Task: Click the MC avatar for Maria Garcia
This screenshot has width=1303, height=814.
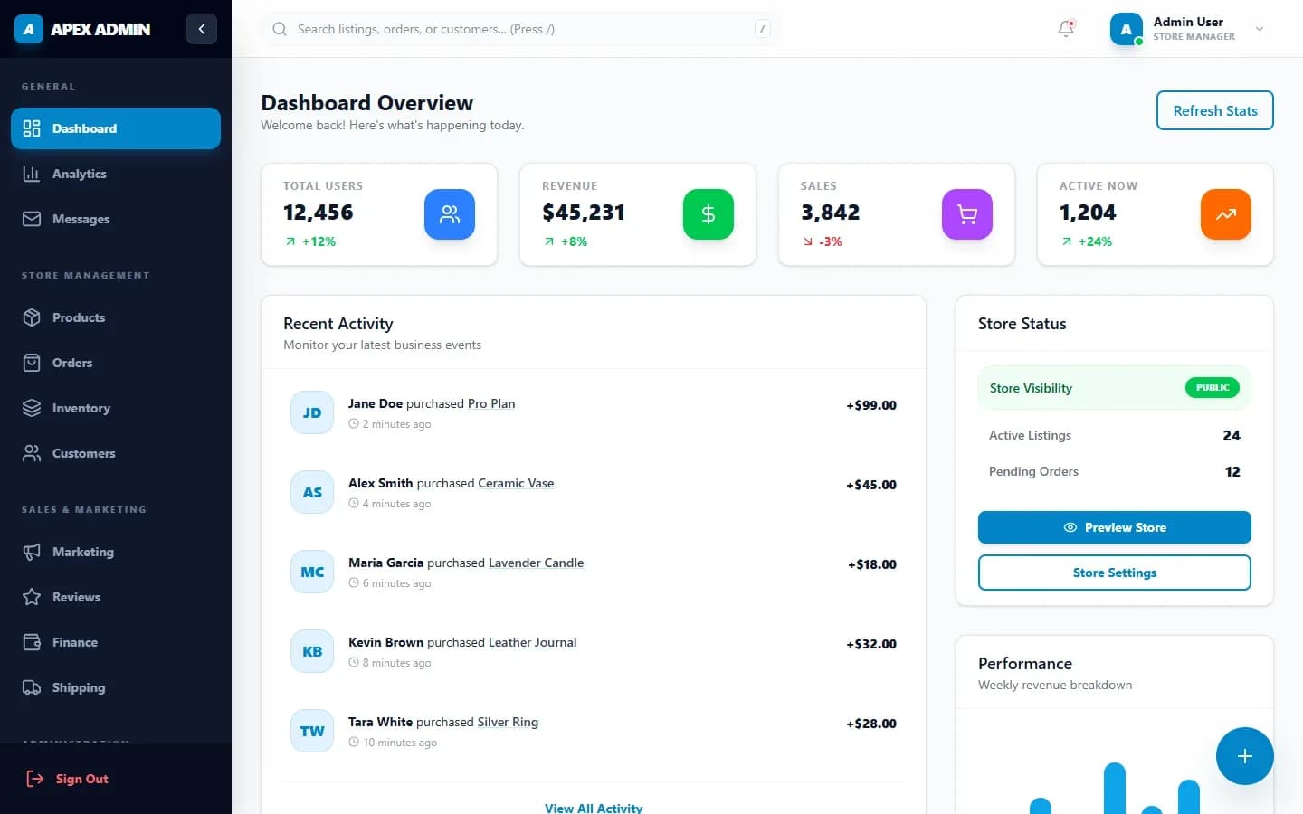Action: [312, 572]
